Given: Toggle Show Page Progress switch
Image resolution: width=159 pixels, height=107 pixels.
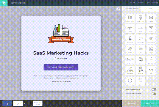Looking at the screenshot, I should point(154,89).
